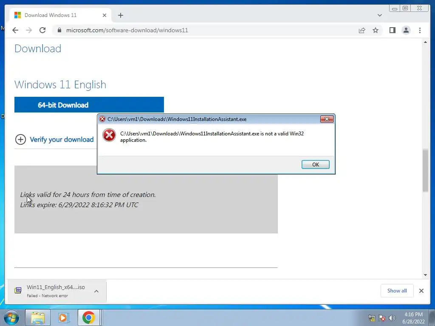The image size is (435, 326).
Task: Minimize the Chrome window
Action: click(x=394, y=8)
